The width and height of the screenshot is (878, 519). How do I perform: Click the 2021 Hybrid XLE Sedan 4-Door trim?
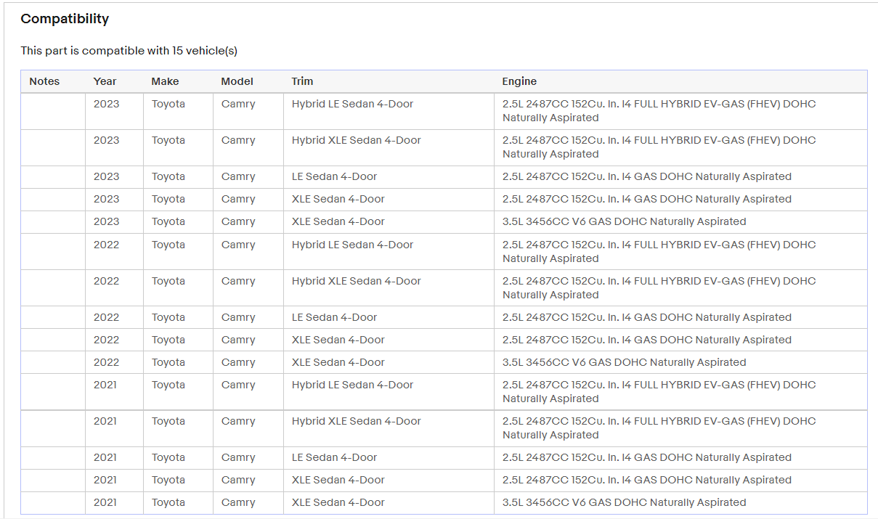click(x=356, y=421)
